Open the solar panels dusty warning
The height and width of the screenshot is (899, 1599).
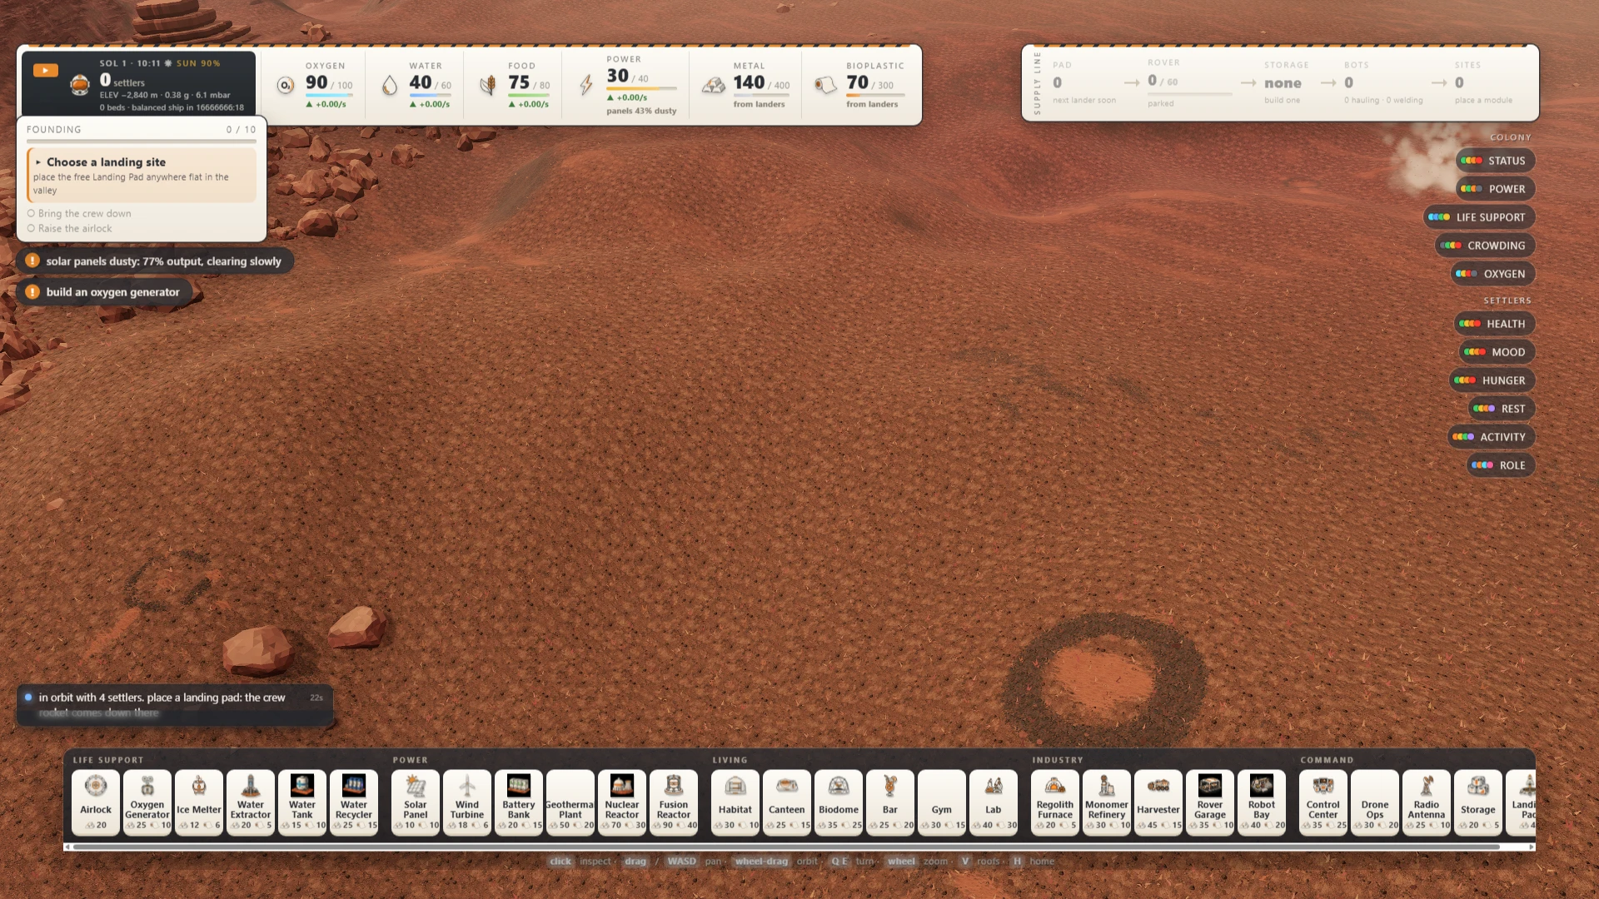coord(155,261)
